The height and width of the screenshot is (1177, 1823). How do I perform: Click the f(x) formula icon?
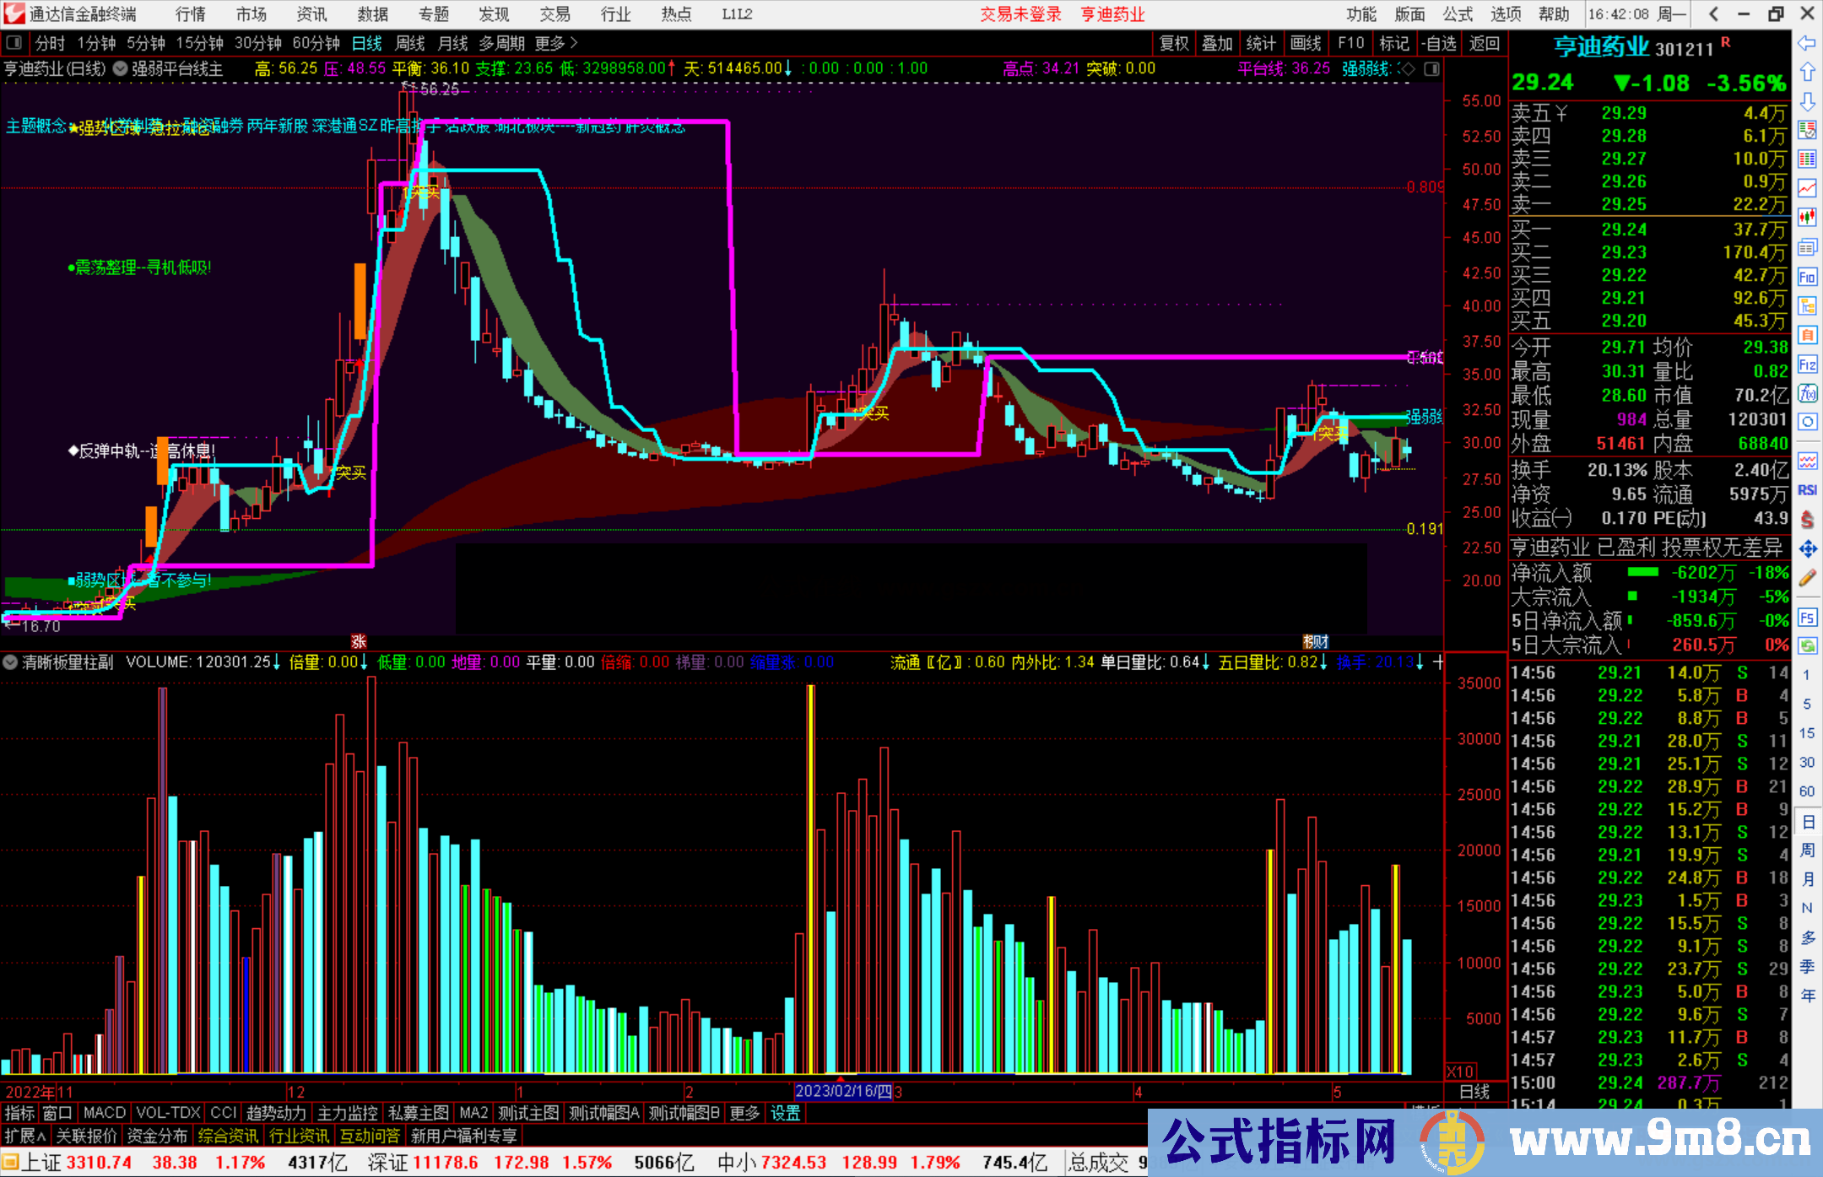click(1807, 393)
